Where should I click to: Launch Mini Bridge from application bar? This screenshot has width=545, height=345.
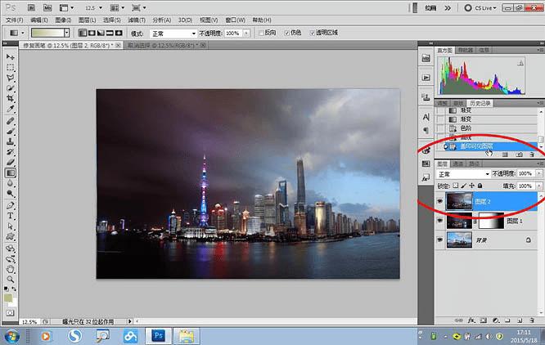click(x=47, y=7)
